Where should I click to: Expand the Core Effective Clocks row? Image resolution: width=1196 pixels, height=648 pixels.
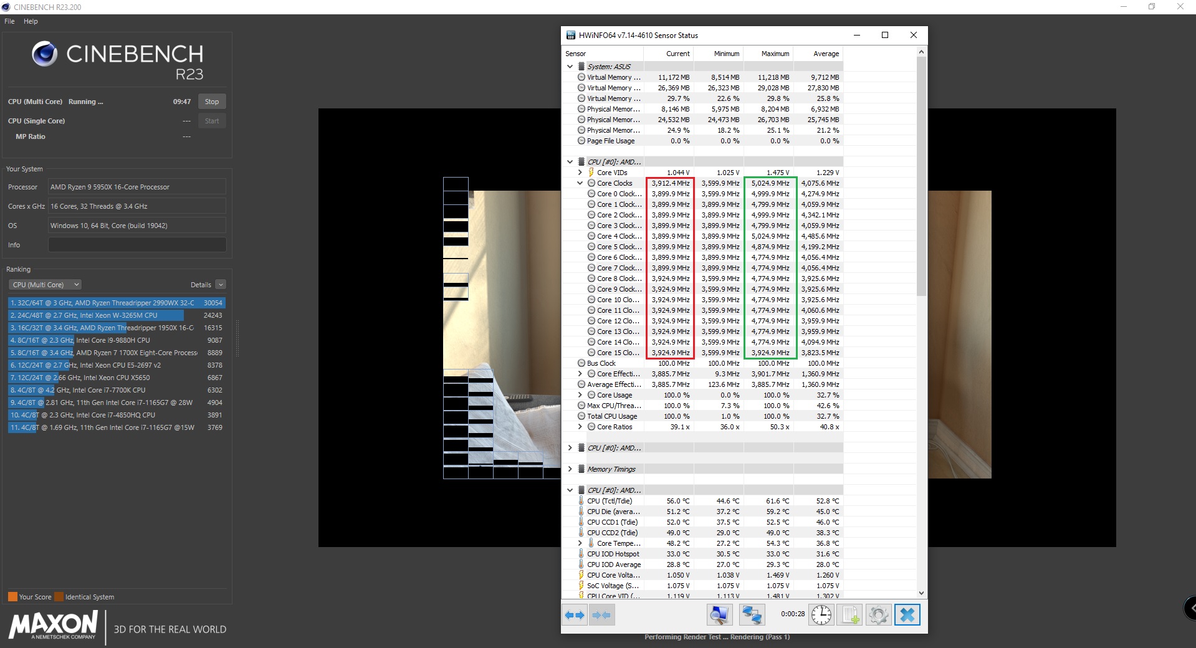pyautogui.click(x=580, y=374)
